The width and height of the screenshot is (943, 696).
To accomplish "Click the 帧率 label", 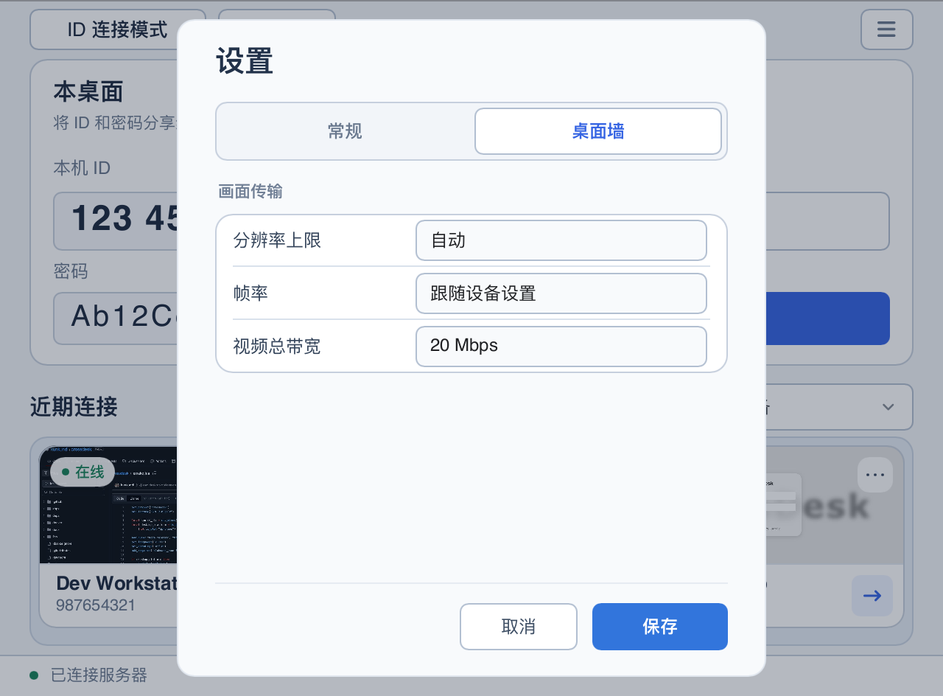I will (x=250, y=293).
